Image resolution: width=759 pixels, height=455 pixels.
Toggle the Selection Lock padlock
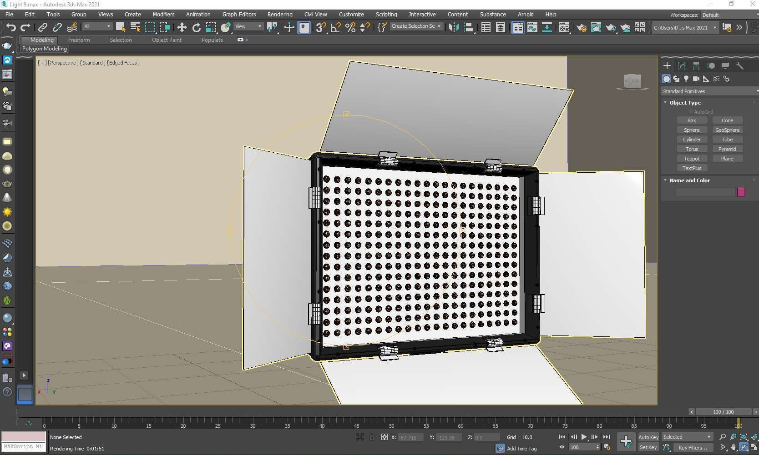[372, 437]
